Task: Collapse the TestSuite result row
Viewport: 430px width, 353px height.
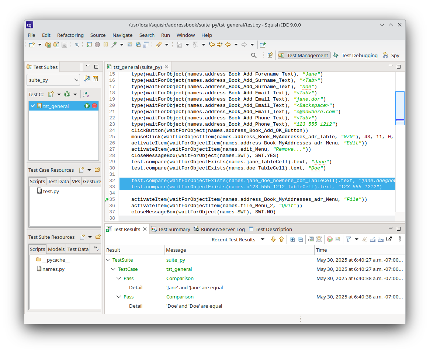Action: 108,260
